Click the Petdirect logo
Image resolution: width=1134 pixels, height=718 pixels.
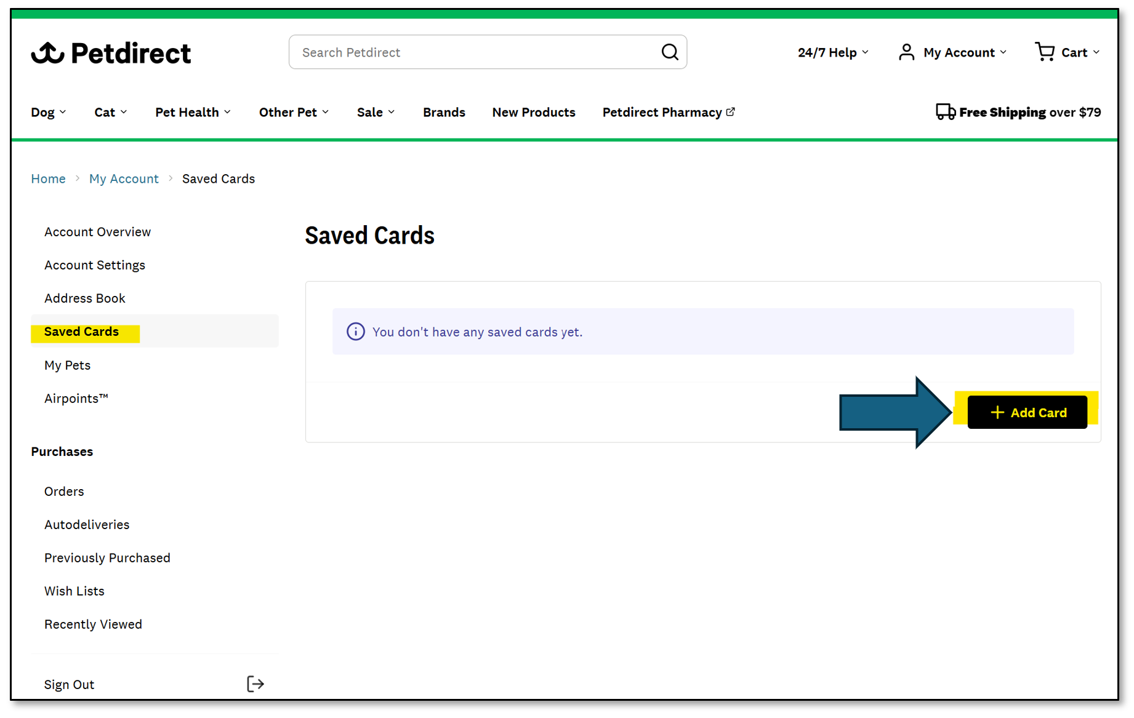tap(111, 53)
